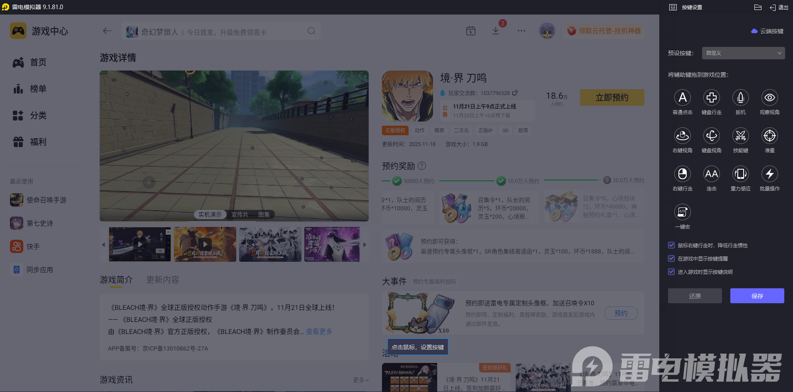Select the 右键视角 key icon

[x=682, y=136]
